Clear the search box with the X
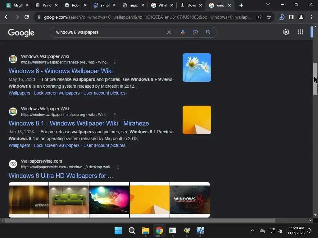 (169, 32)
